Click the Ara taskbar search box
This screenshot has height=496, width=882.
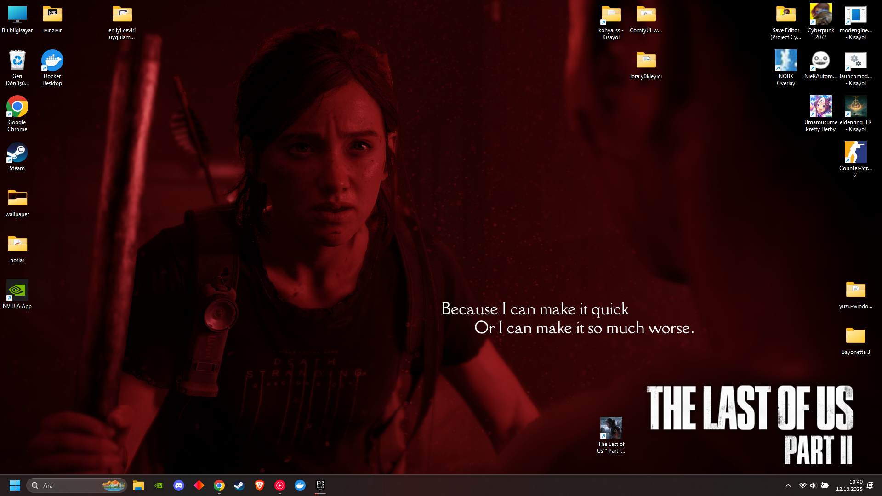[77, 485]
